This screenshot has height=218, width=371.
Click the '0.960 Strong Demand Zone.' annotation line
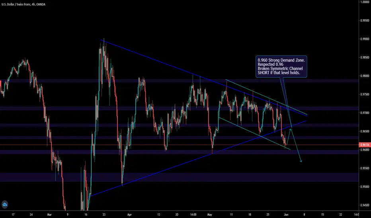[281, 60]
